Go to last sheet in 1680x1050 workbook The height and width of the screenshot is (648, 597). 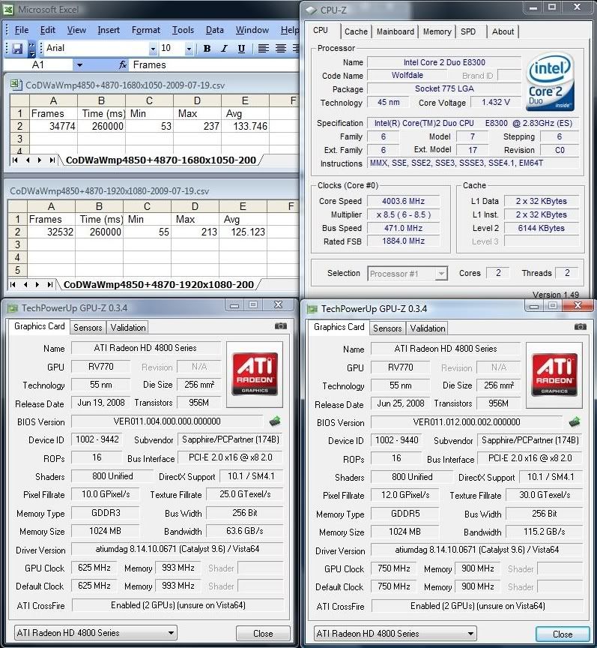(x=52, y=160)
